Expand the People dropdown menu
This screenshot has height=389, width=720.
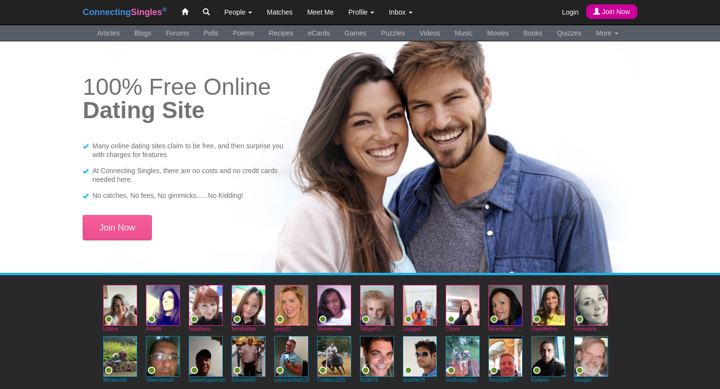coord(238,12)
